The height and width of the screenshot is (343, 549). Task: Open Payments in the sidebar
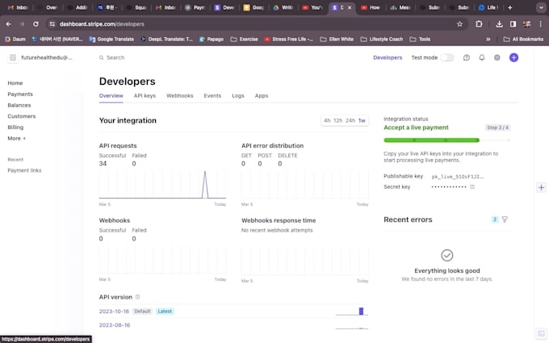point(20,94)
